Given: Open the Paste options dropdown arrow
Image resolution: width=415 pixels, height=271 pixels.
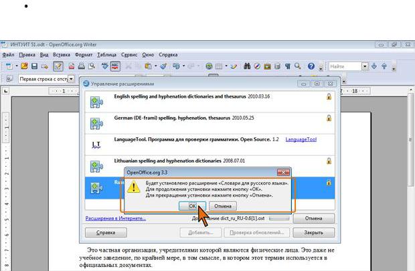Looking at the screenshot, I should tap(155, 66).
